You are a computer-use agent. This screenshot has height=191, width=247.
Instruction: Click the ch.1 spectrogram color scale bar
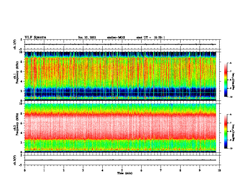(225, 80)
